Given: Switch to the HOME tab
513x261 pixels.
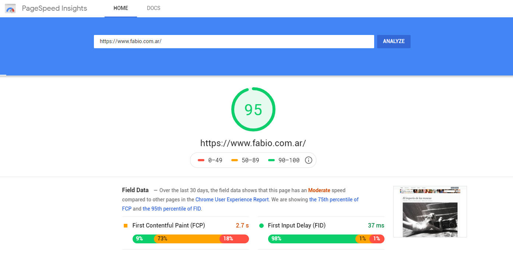Looking at the screenshot, I should click(x=121, y=8).
